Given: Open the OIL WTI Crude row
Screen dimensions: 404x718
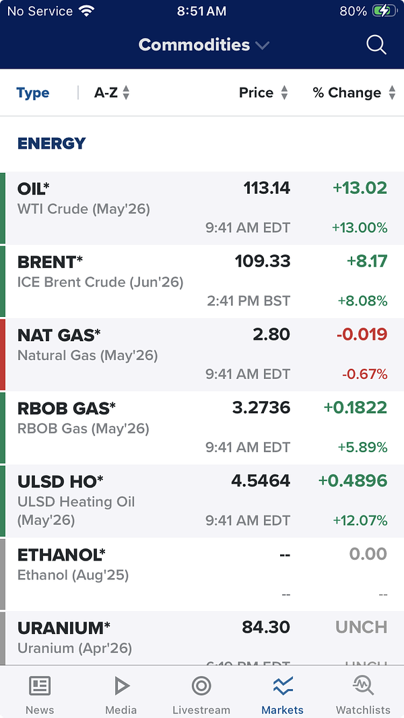Looking at the screenshot, I should pos(202,208).
